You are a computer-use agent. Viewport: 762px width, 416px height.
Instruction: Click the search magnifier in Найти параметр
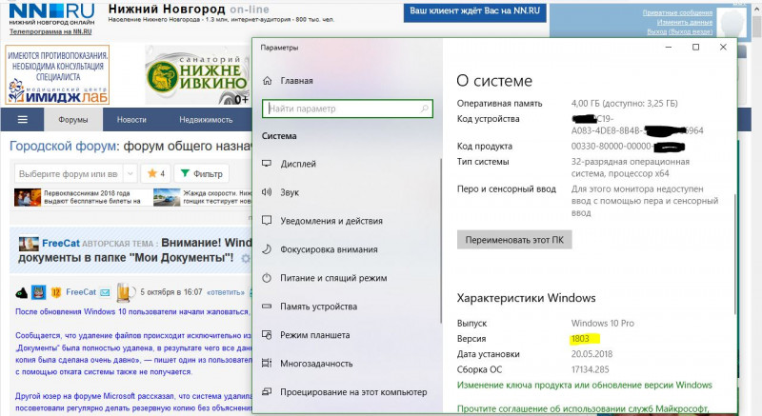coord(424,109)
